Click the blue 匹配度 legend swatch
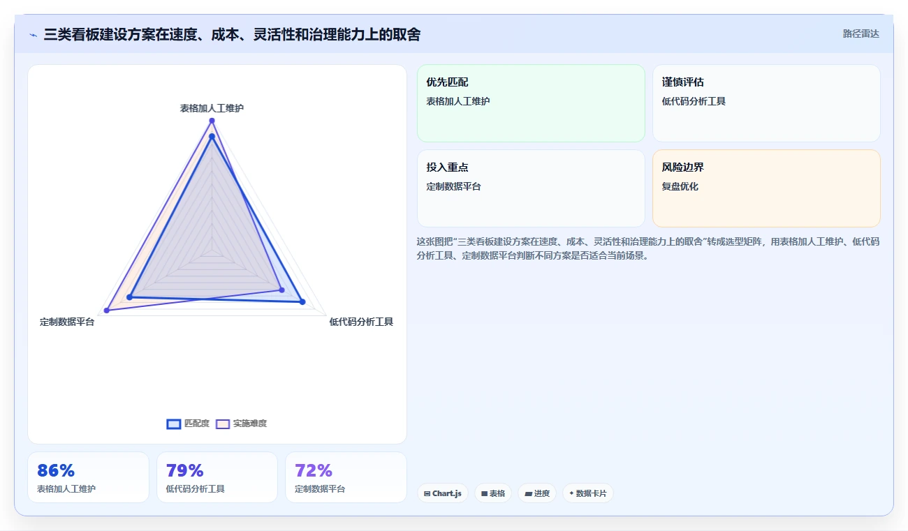The image size is (908, 531). pos(174,424)
